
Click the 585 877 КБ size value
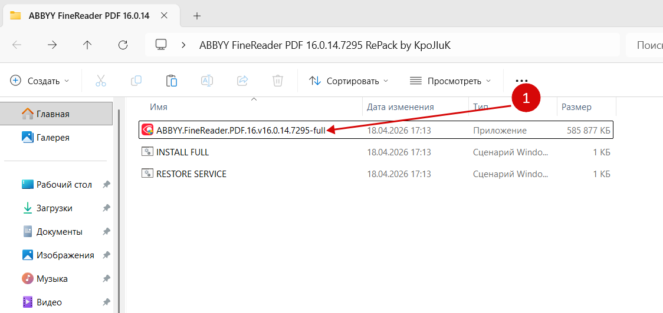click(589, 131)
